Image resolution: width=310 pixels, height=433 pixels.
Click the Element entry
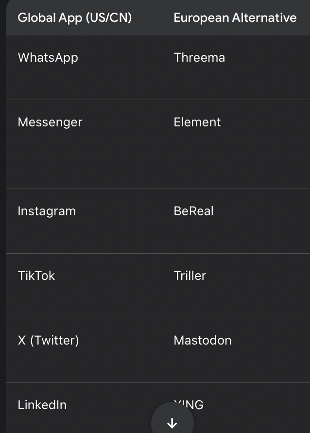(x=197, y=122)
